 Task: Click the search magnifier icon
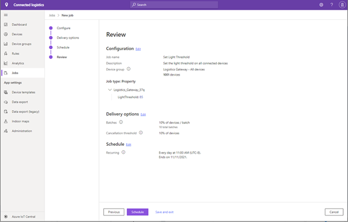coord(134,5)
